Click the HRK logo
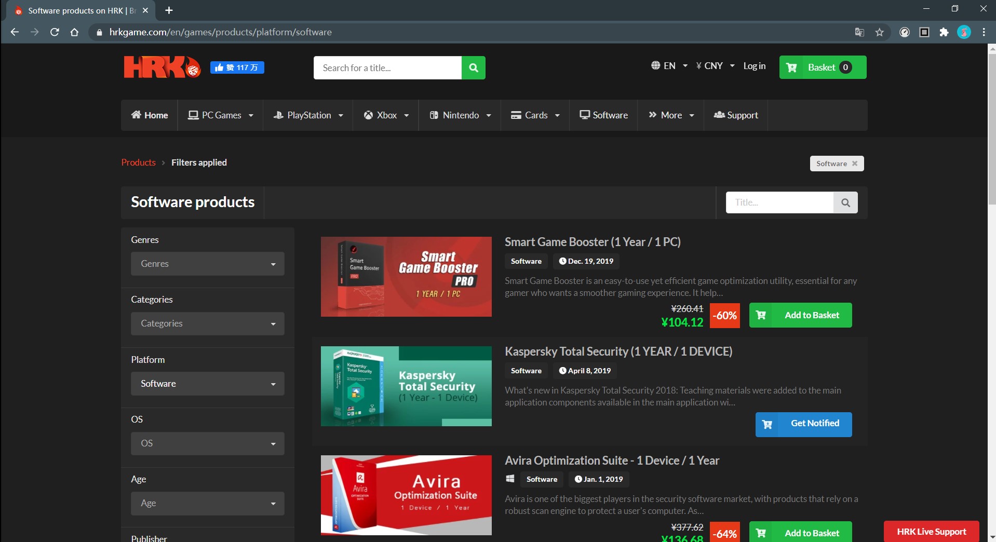Screen dimensions: 996x542 (162, 67)
